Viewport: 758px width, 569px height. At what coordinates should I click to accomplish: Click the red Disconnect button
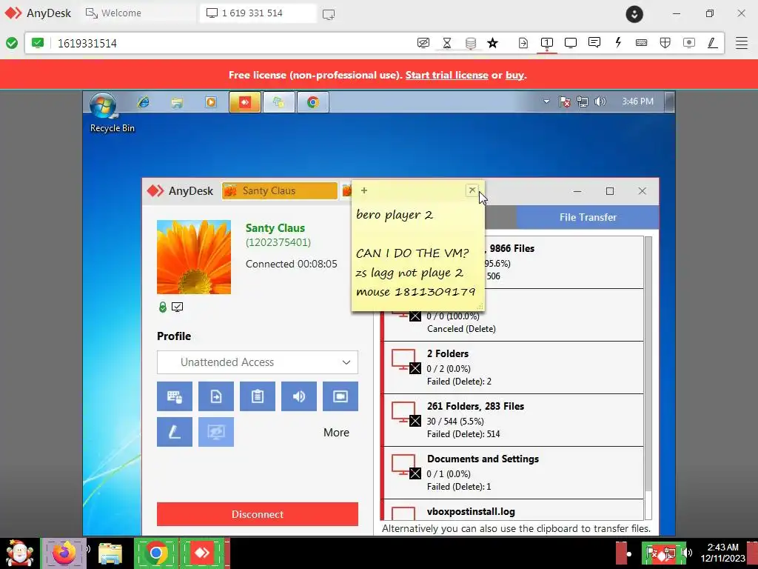click(257, 514)
